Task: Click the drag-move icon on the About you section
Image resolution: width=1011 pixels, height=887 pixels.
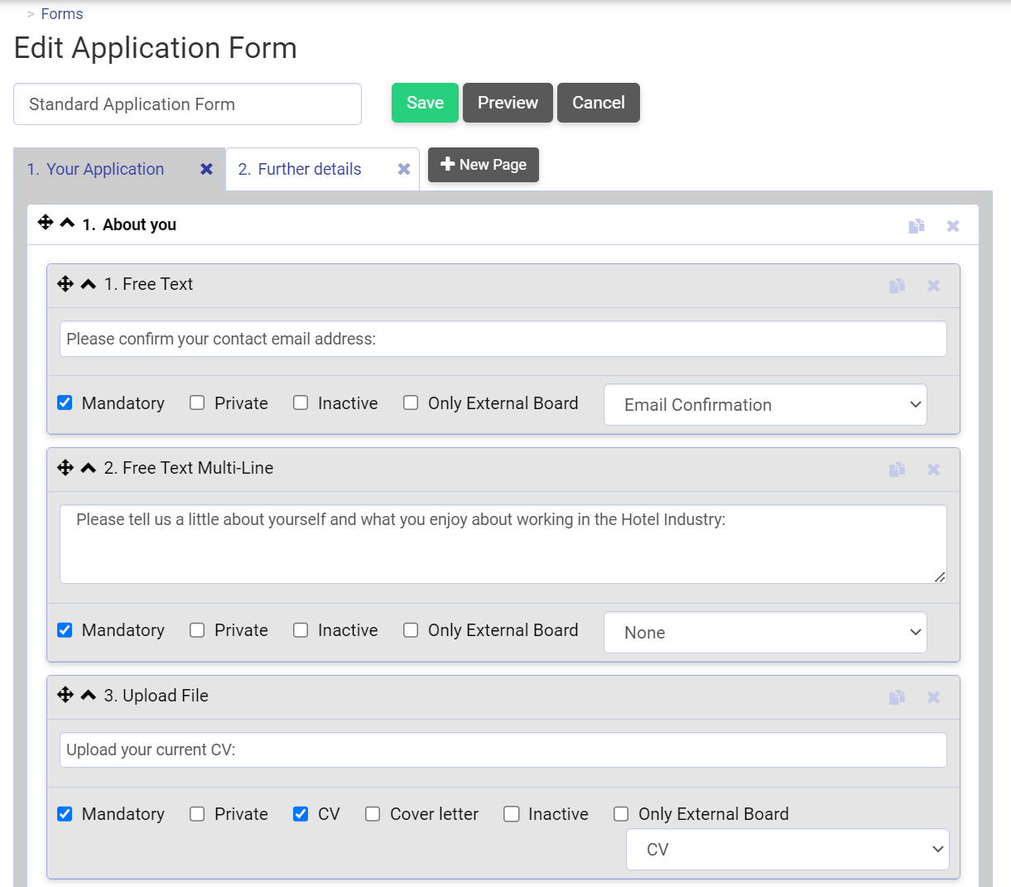Action: click(x=46, y=222)
